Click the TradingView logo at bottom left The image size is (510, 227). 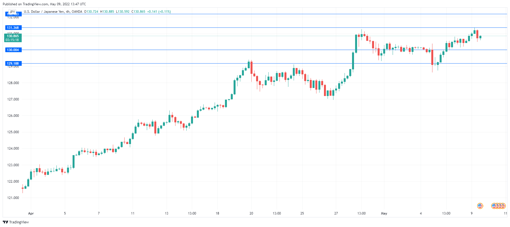16,222
